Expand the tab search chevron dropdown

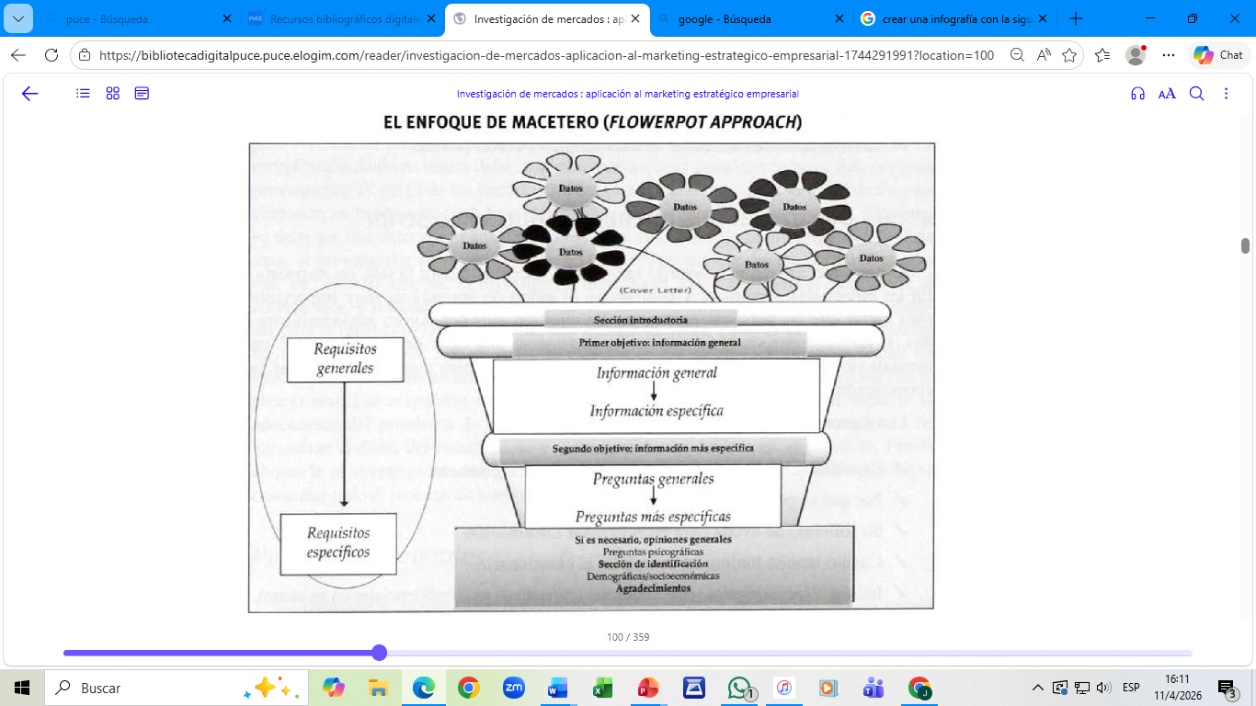(18, 18)
